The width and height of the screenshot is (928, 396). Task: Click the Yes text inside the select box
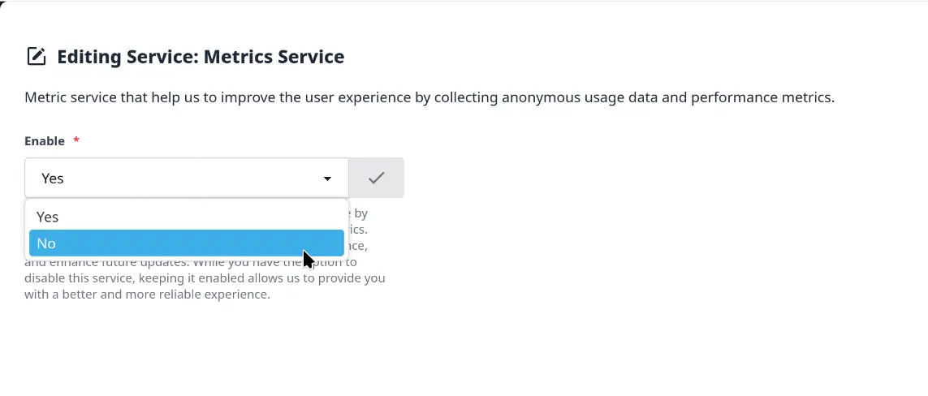[53, 179]
